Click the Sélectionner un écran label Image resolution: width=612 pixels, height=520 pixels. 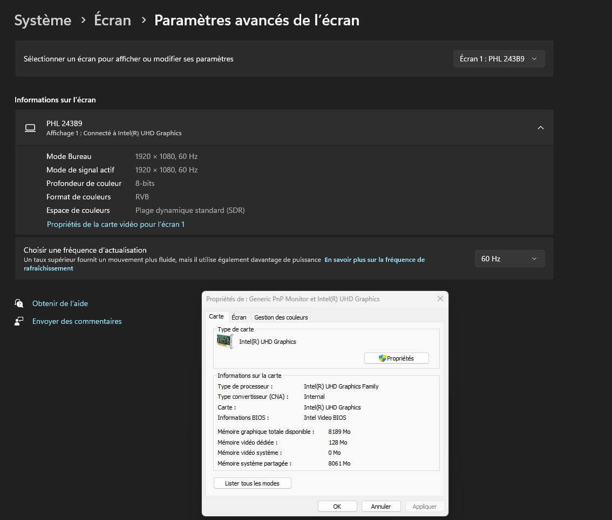point(128,59)
